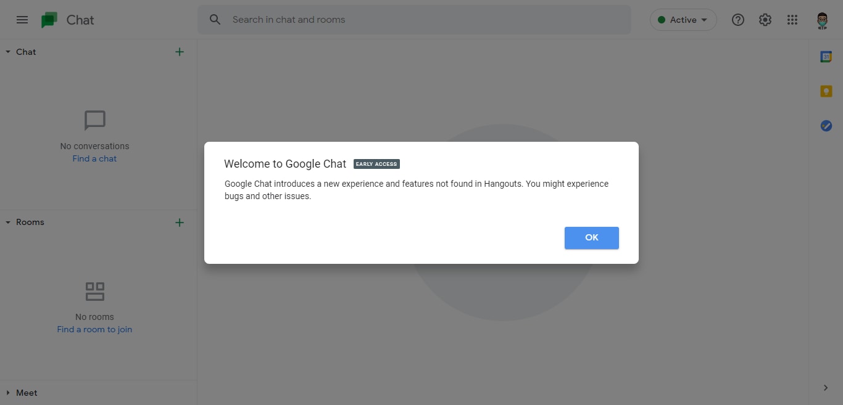Click the Google Chat logo

49,20
